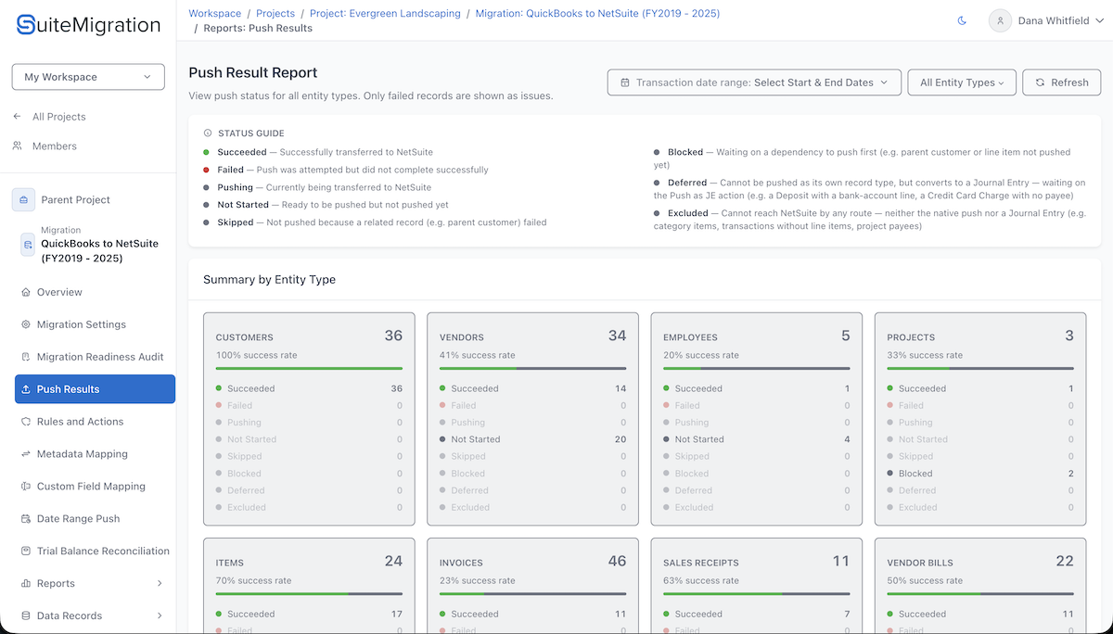
Task: Click the Employees Not Started row
Action: pyautogui.click(x=756, y=439)
